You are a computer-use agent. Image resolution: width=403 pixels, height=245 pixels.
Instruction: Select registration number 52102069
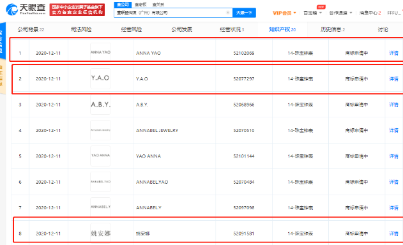click(243, 53)
